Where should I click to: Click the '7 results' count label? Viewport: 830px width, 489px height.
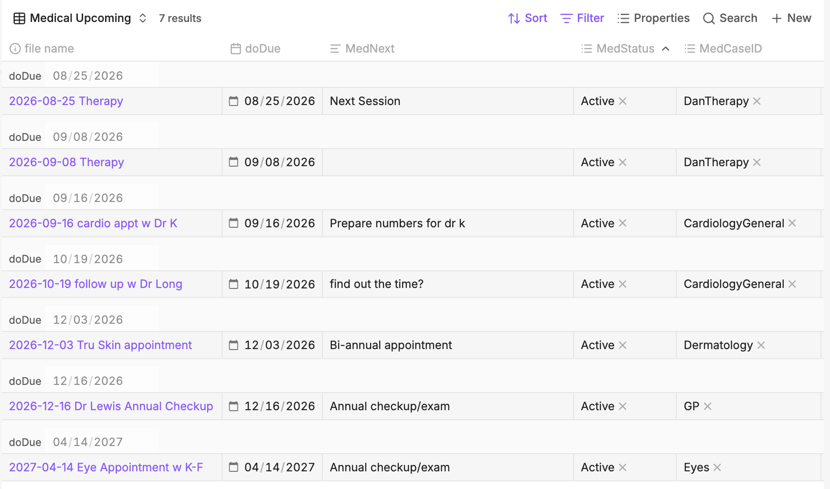coord(180,18)
